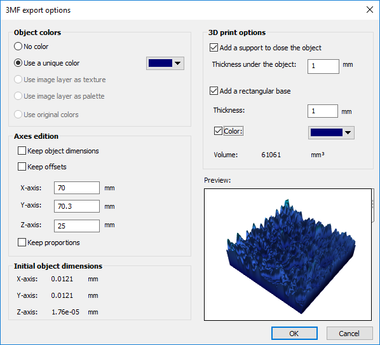Check the Keep offsets box
This screenshot has width=380, height=345.
click(x=22, y=167)
